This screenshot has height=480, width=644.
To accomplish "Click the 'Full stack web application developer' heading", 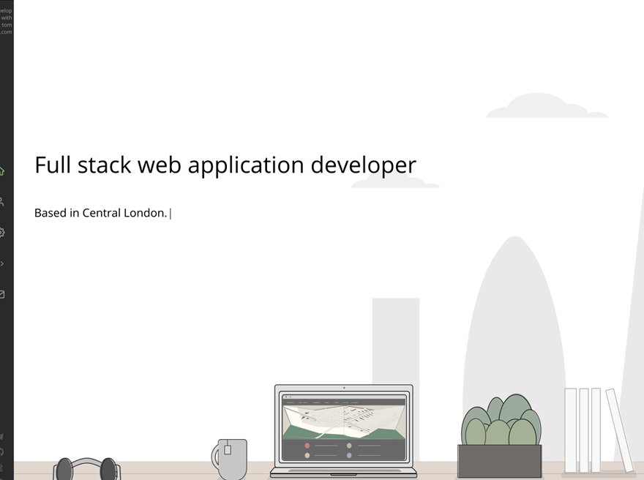I will point(225,165).
